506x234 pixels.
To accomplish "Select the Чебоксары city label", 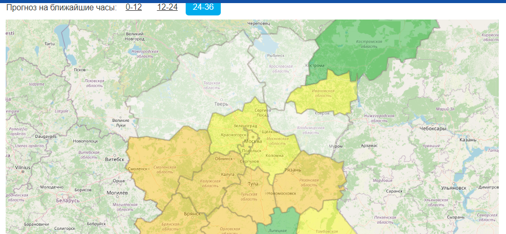I will [x=433, y=129].
